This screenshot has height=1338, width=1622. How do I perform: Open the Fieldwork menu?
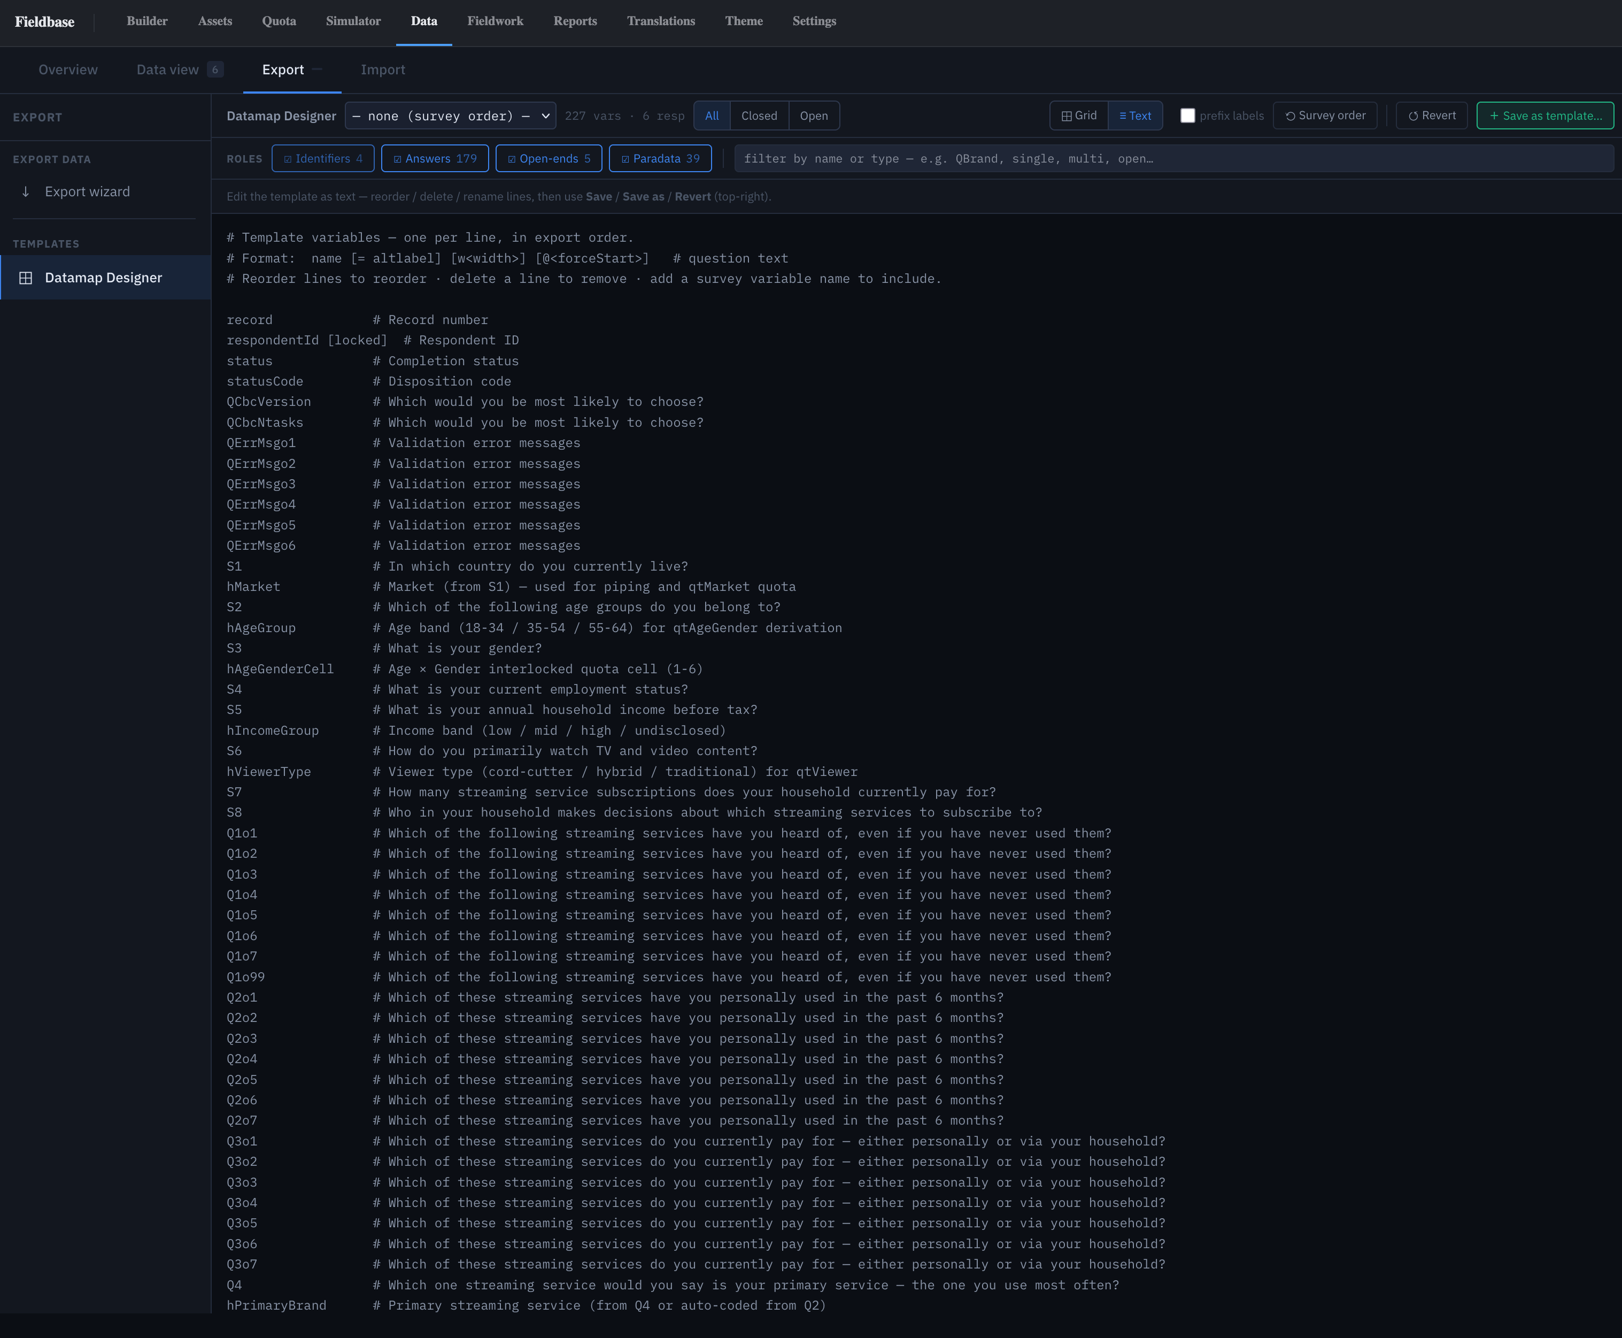(495, 21)
